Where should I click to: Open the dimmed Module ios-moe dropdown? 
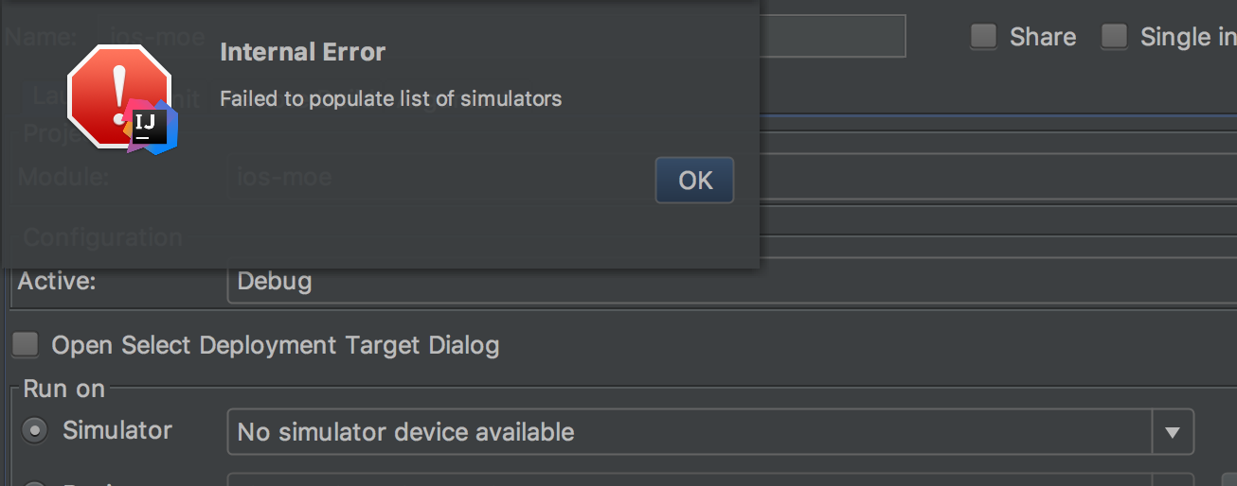[732, 179]
